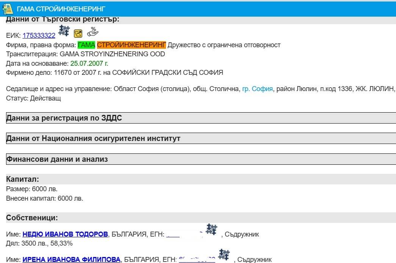Image resolution: width=396 pixels, height=263 pixels.
Task: Click the document icon in the blue header
Action: coord(8,8)
